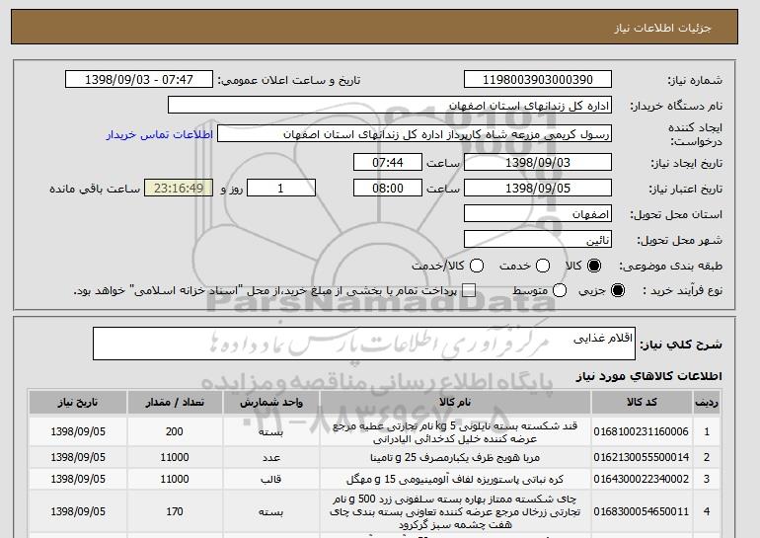Open the buyer contact info link اطلاعات تماس خریدار
The image size is (760, 538).
click(160, 134)
